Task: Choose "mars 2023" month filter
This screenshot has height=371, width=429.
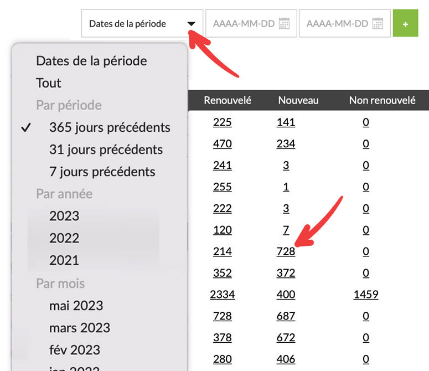Action: 79,328
